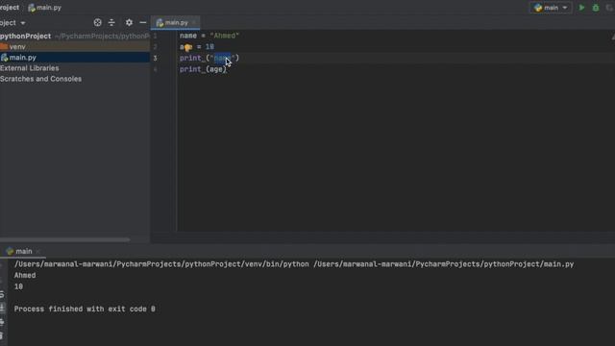Click the code line name = "Ahmed"
The width and height of the screenshot is (615, 346).
coord(209,36)
